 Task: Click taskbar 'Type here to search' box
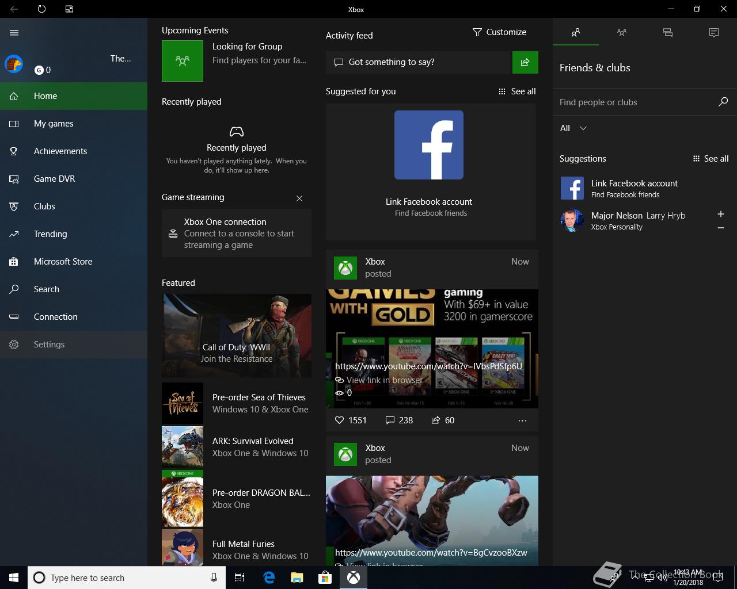pyautogui.click(x=126, y=577)
